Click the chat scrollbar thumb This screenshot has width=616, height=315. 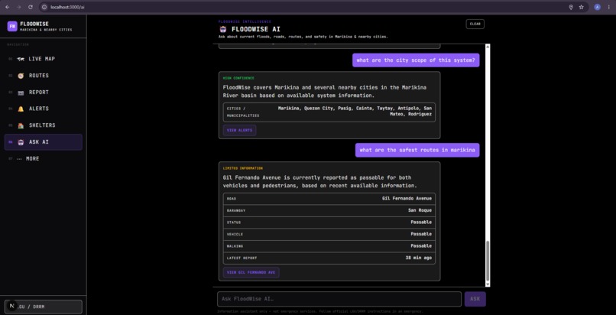point(488,261)
